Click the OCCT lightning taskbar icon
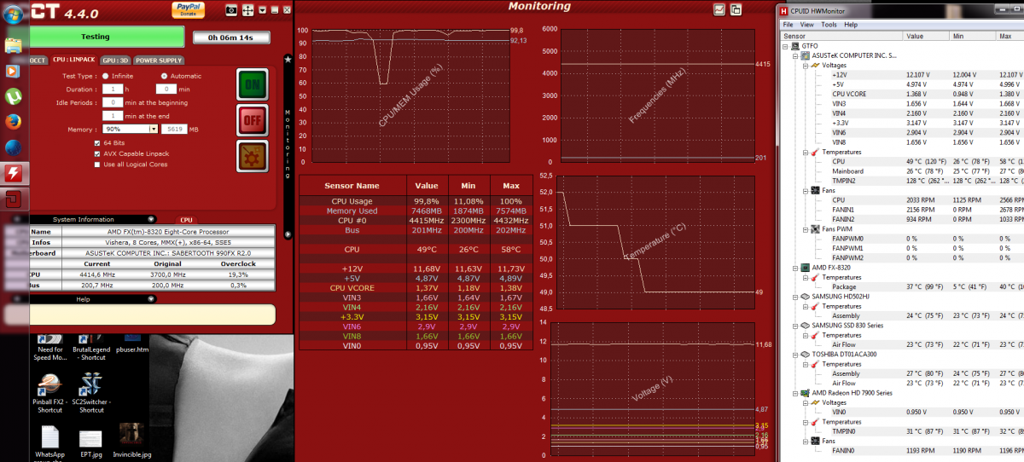The width and height of the screenshot is (1024, 462). point(13,175)
